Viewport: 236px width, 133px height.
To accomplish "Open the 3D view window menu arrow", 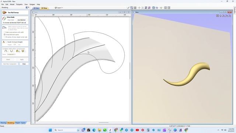I will click(x=134, y=12).
